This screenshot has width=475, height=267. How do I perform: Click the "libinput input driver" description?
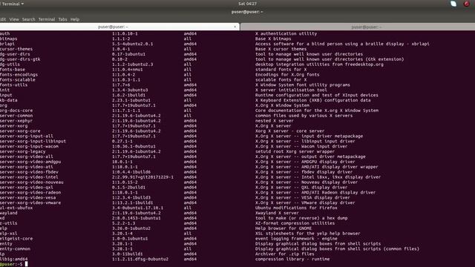coord(305,142)
